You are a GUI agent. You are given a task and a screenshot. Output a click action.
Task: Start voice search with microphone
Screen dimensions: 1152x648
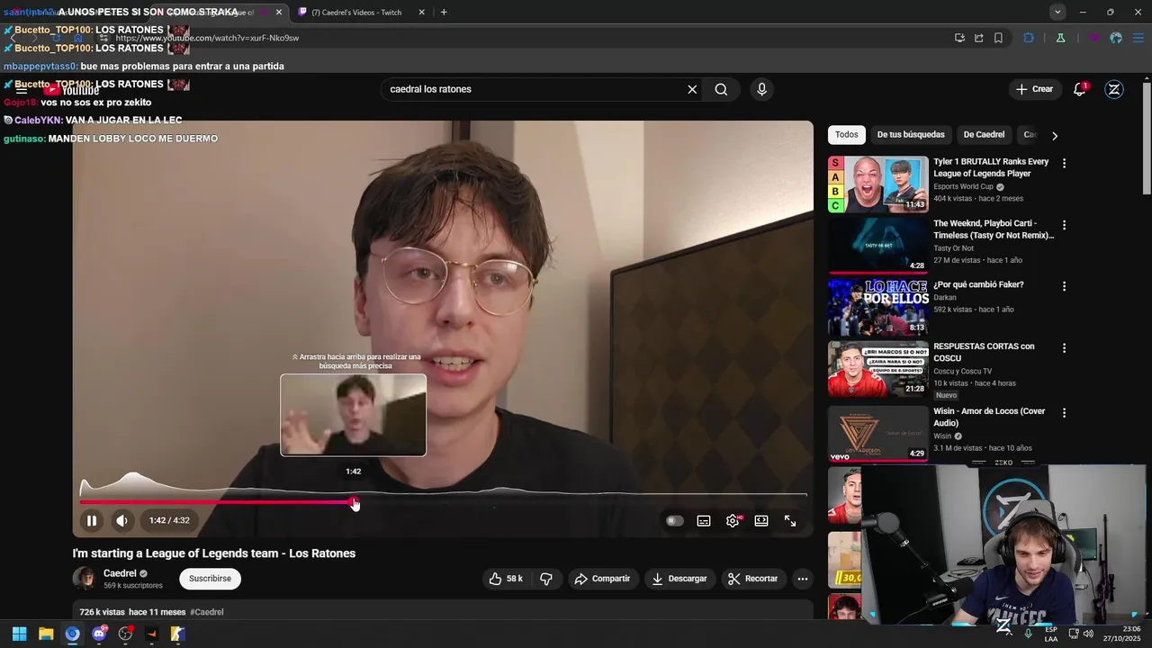(x=762, y=89)
